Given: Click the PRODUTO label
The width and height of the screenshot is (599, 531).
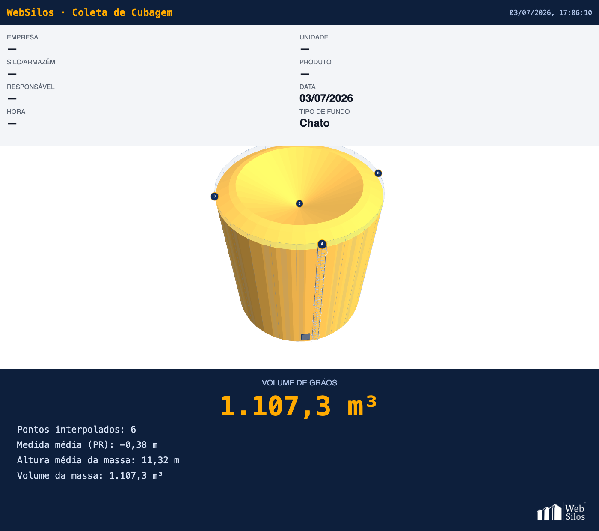Looking at the screenshot, I should (x=315, y=62).
